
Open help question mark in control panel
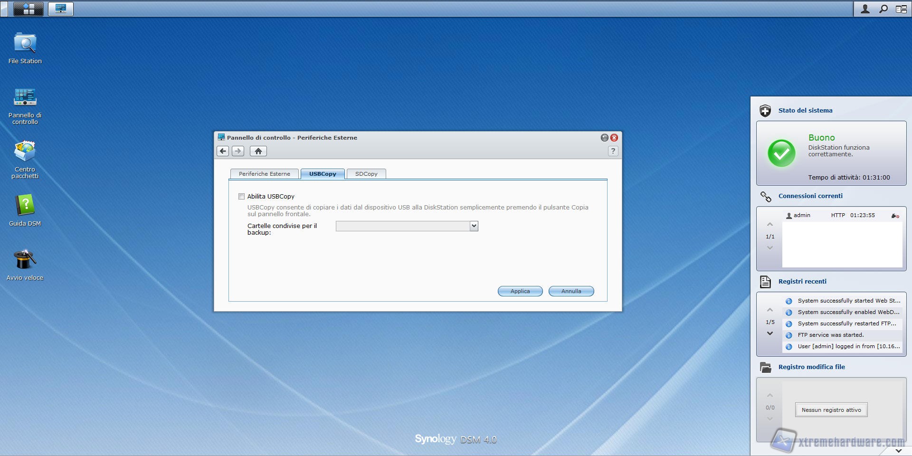tap(613, 151)
